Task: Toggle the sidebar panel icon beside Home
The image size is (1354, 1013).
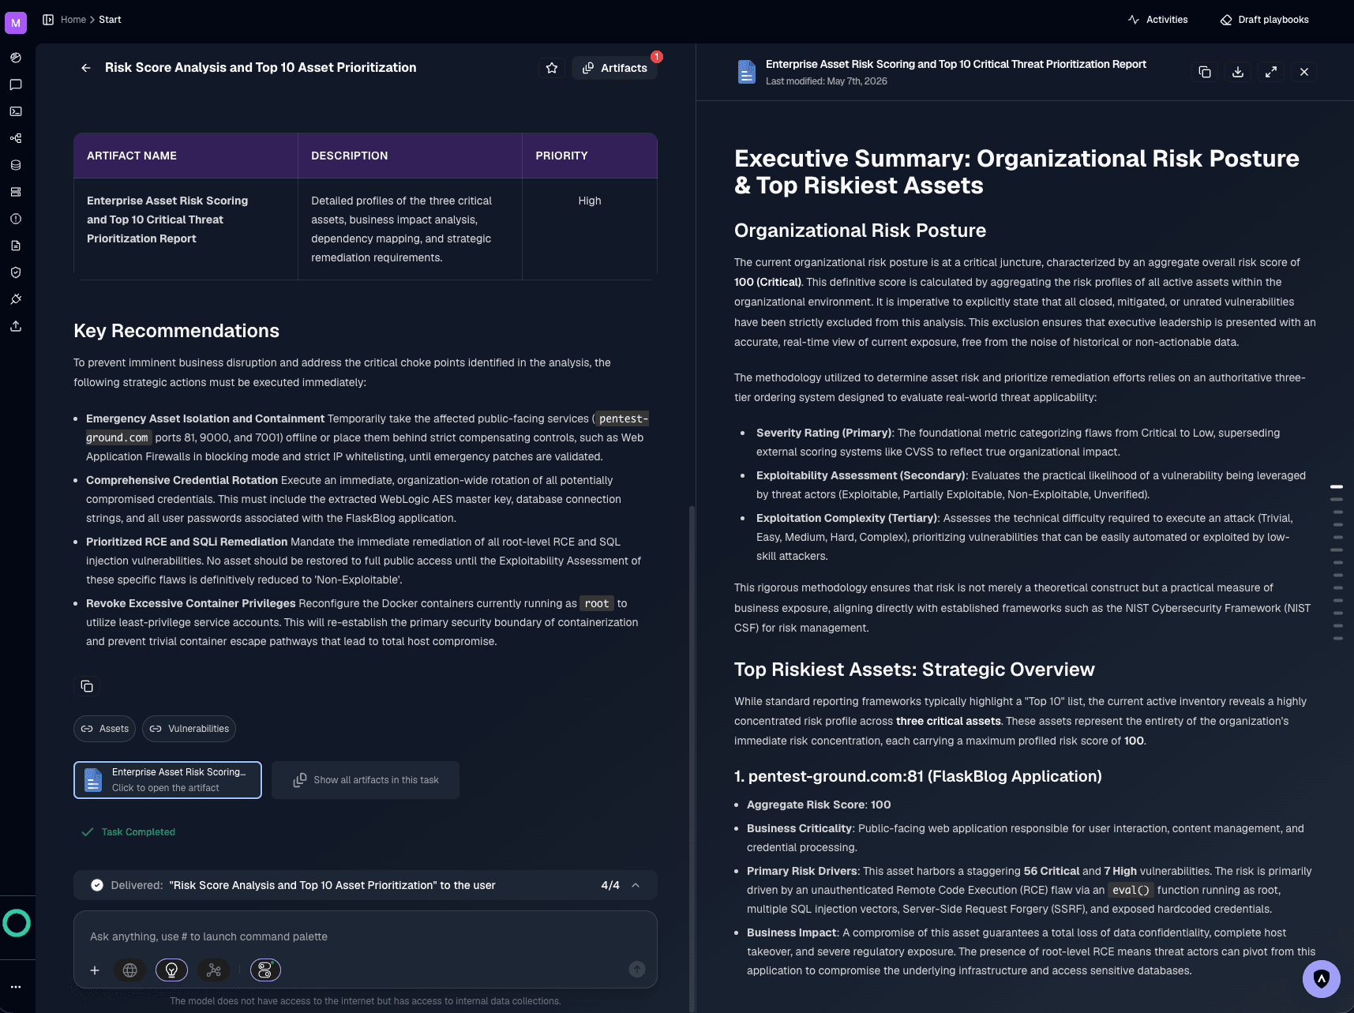Action: (48, 20)
